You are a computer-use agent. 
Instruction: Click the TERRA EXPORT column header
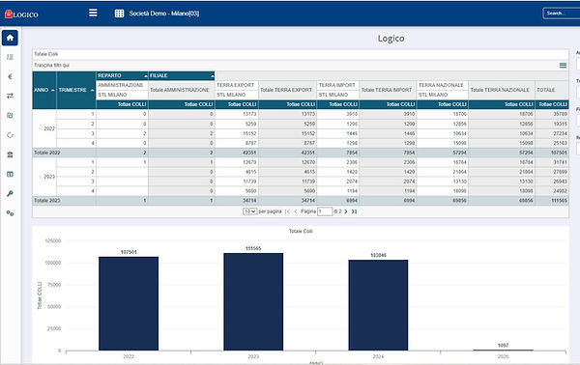pos(237,85)
